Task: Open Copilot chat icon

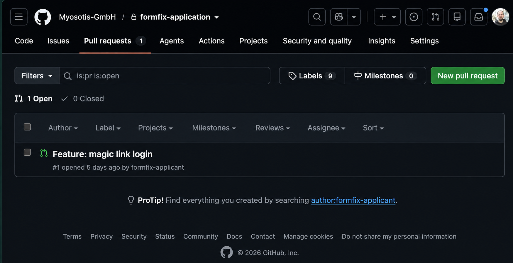Action: click(339, 17)
